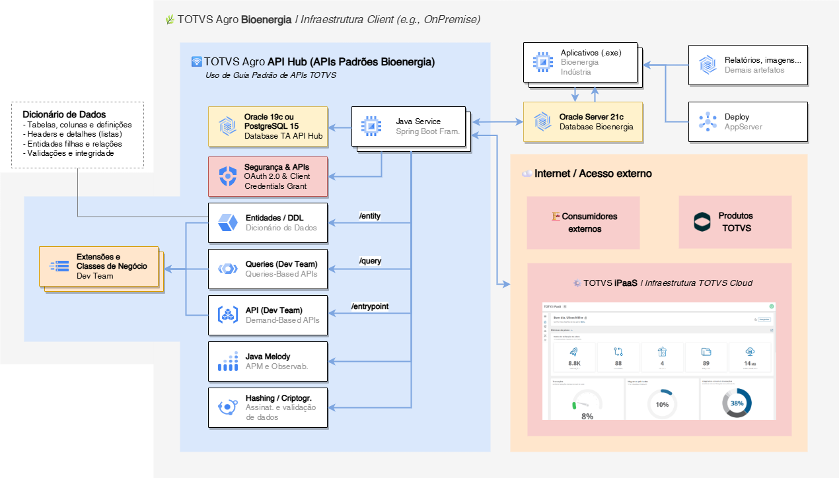Click 'Infraestrutura TOTVS Cloud' heading text

pos(699,283)
